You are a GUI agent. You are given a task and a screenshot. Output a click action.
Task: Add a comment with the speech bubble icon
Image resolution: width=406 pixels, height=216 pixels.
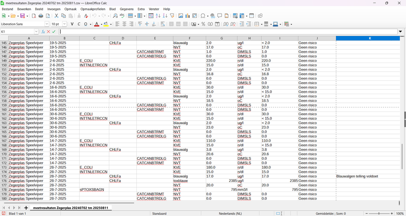coord(220,16)
